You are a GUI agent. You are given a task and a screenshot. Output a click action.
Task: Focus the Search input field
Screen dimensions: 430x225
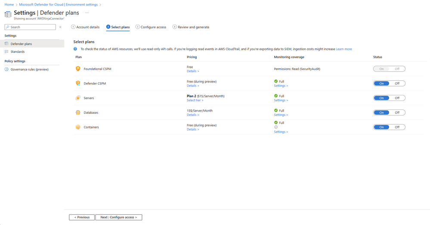click(30, 27)
